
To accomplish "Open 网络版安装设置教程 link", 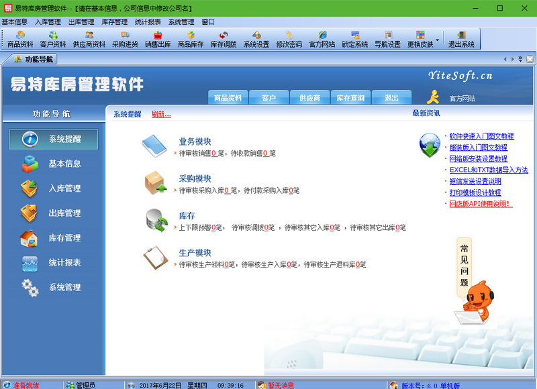I will pos(479,159).
